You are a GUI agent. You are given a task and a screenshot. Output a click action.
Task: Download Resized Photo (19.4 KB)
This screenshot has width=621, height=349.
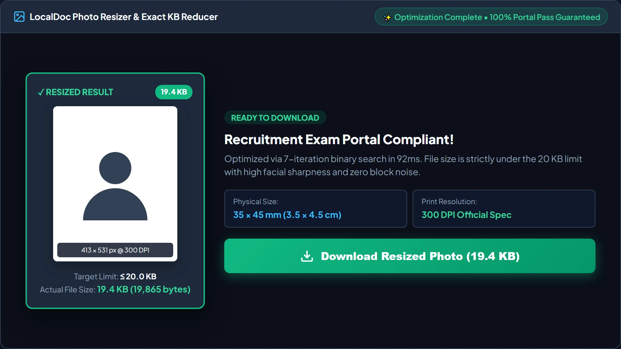coord(410,256)
